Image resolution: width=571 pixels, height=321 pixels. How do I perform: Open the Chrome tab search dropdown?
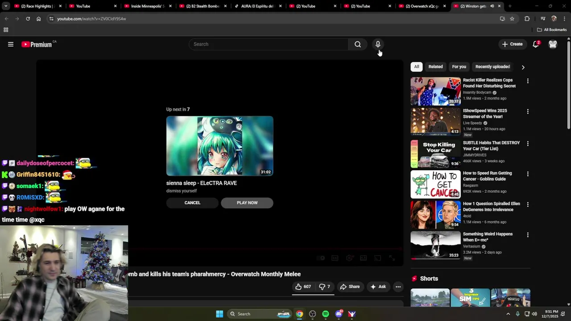(x=6, y=6)
